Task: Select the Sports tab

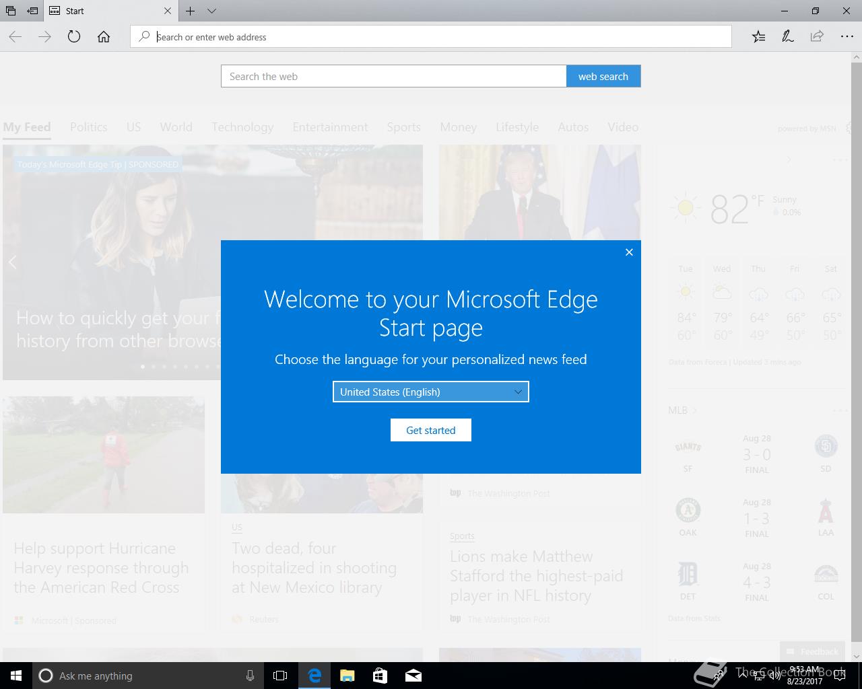Action: [x=403, y=127]
